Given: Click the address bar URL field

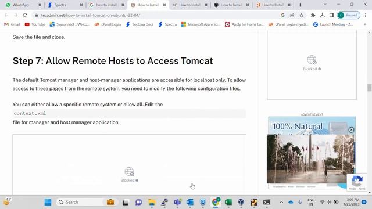Looking at the screenshot, I should pos(156,15).
